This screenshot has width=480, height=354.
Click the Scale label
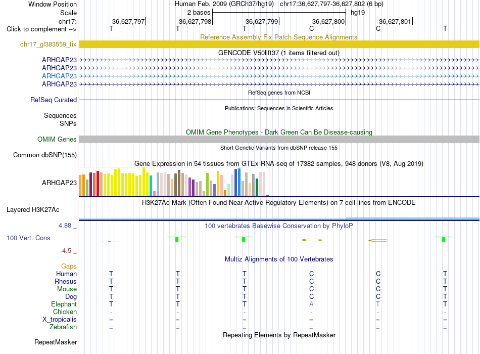click(68, 13)
